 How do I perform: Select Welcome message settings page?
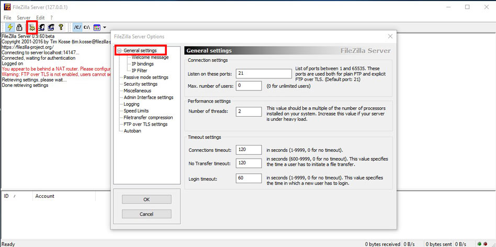click(x=150, y=57)
